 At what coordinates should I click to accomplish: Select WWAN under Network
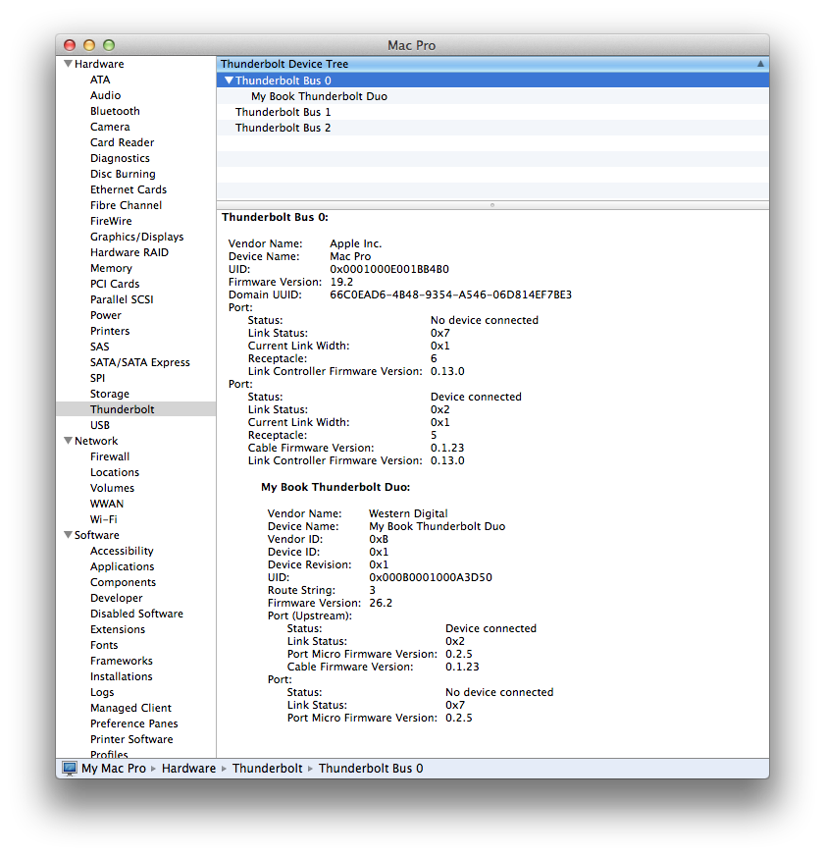point(107,504)
